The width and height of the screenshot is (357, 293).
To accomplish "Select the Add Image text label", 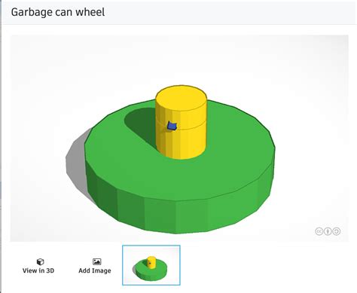I will [x=95, y=270].
